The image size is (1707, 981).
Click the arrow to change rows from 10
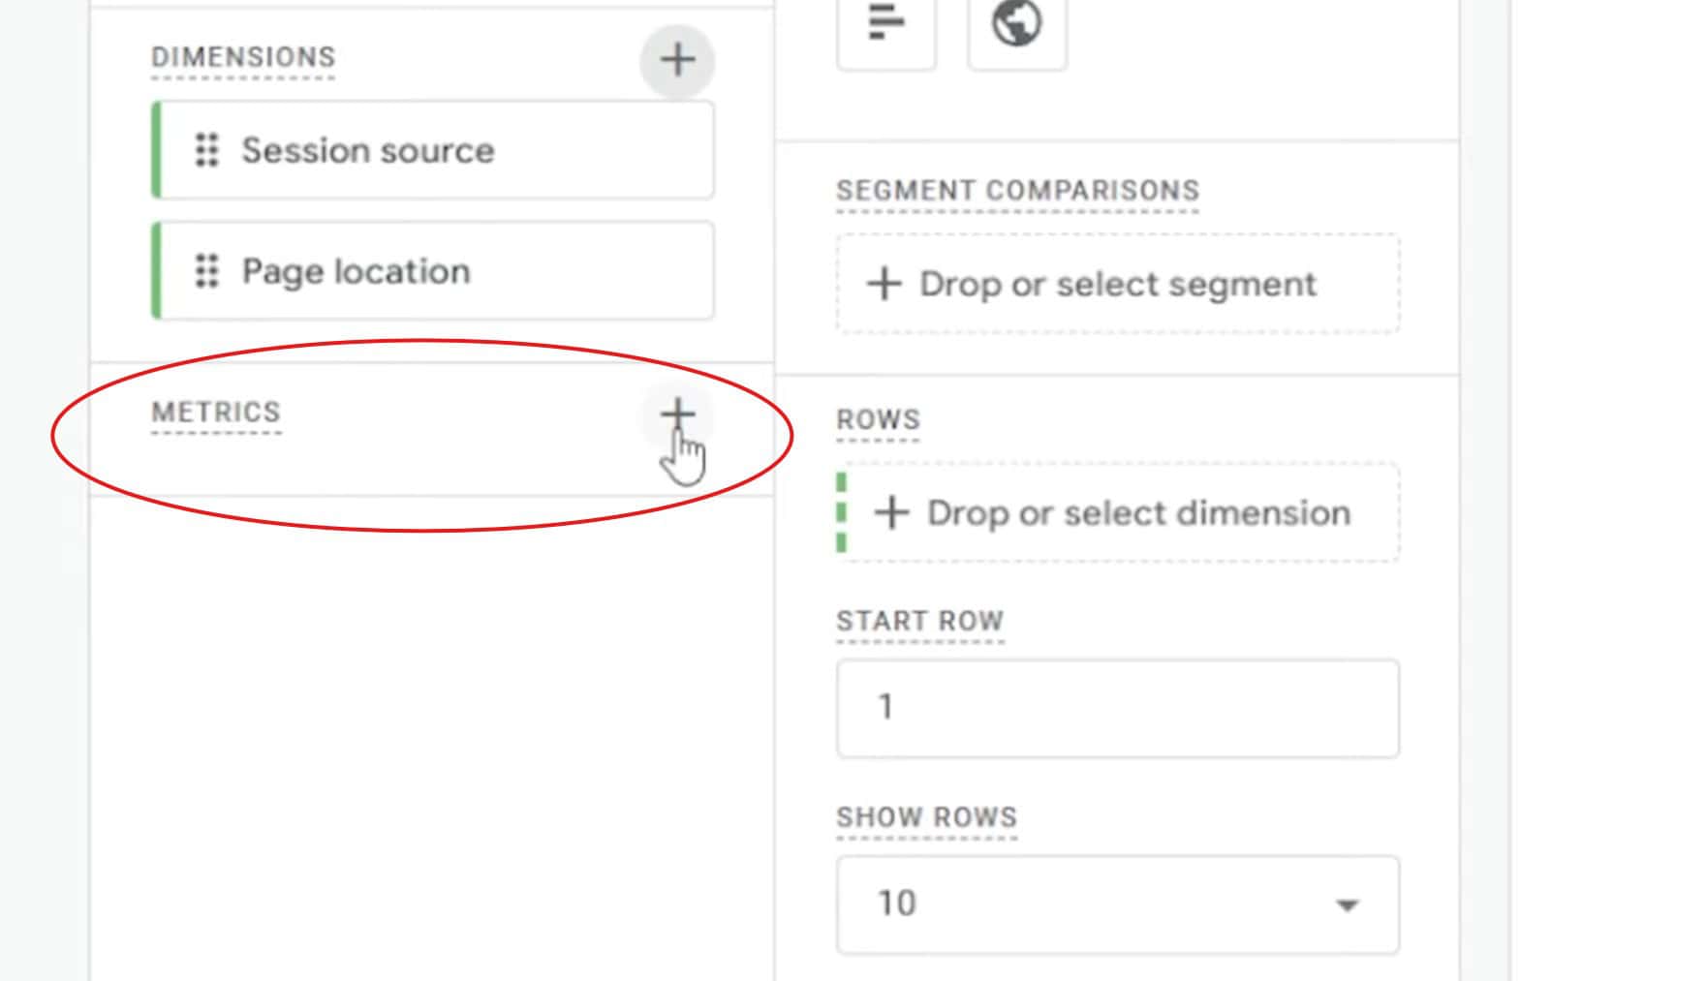(1347, 905)
